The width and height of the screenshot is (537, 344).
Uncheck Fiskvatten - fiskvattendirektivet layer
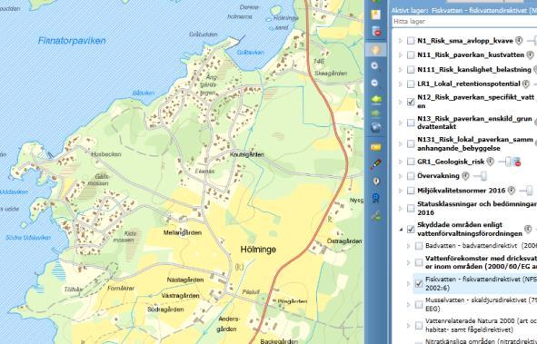click(x=419, y=283)
